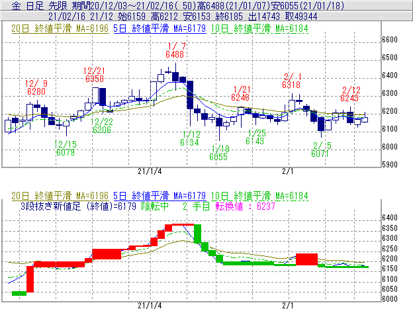Click the large red block near 2/1 in lower chart
The image size is (413, 313).
(x=306, y=259)
